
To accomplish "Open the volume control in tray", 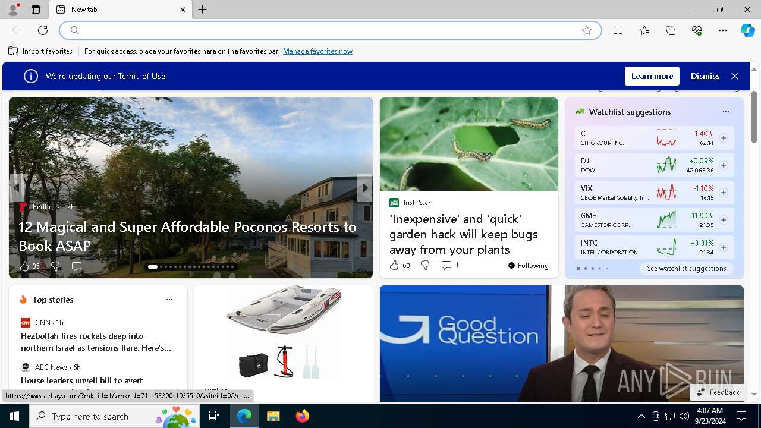I will pyautogui.click(x=684, y=416).
